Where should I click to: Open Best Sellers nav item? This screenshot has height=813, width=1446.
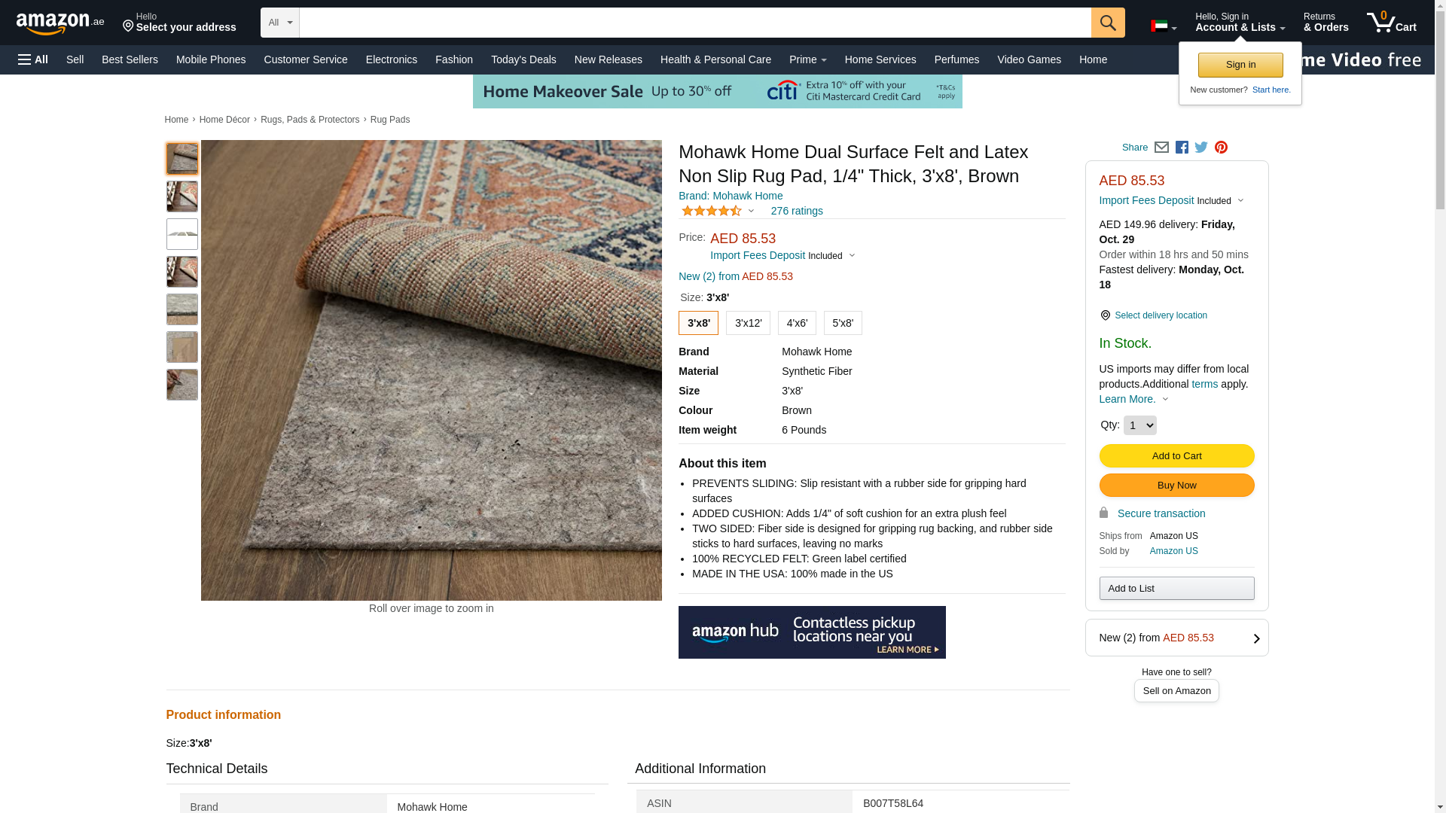pos(130,59)
